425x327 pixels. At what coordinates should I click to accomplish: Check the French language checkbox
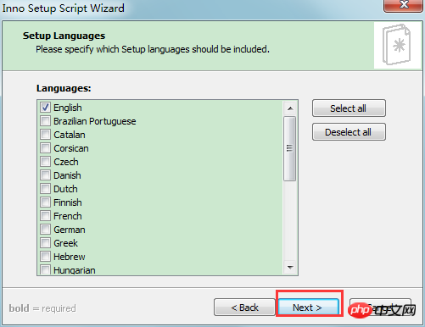[x=45, y=216]
